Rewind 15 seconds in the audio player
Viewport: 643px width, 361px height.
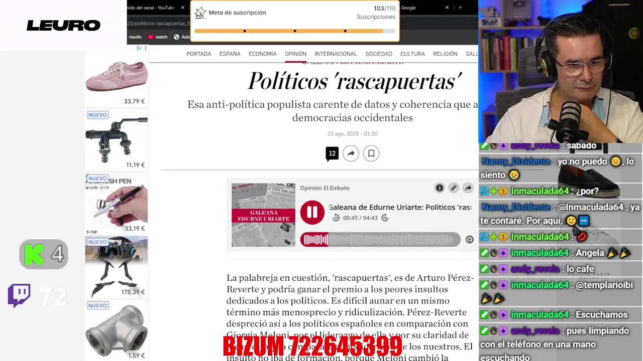[x=336, y=218]
